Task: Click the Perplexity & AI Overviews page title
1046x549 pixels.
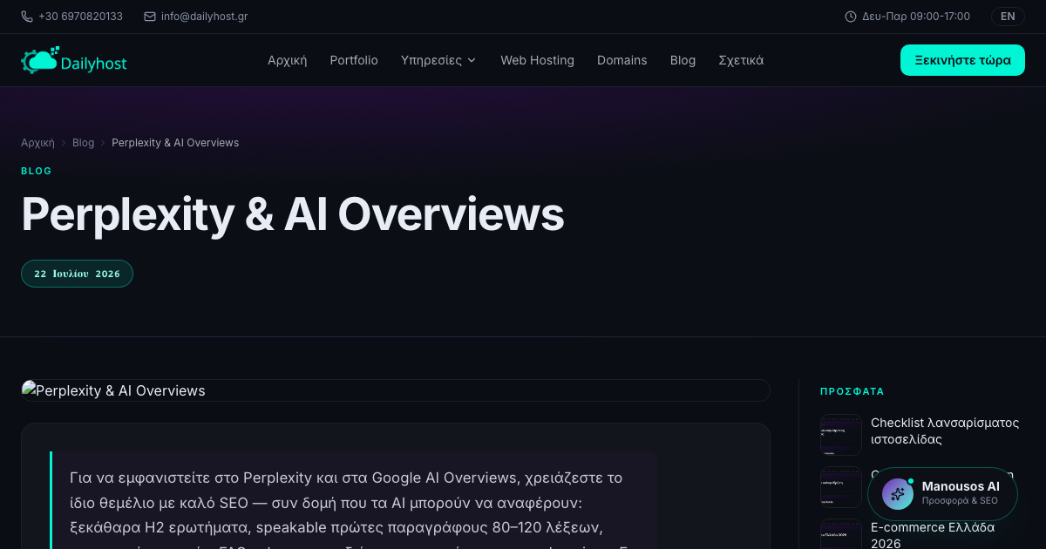Action: coord(293,214)
